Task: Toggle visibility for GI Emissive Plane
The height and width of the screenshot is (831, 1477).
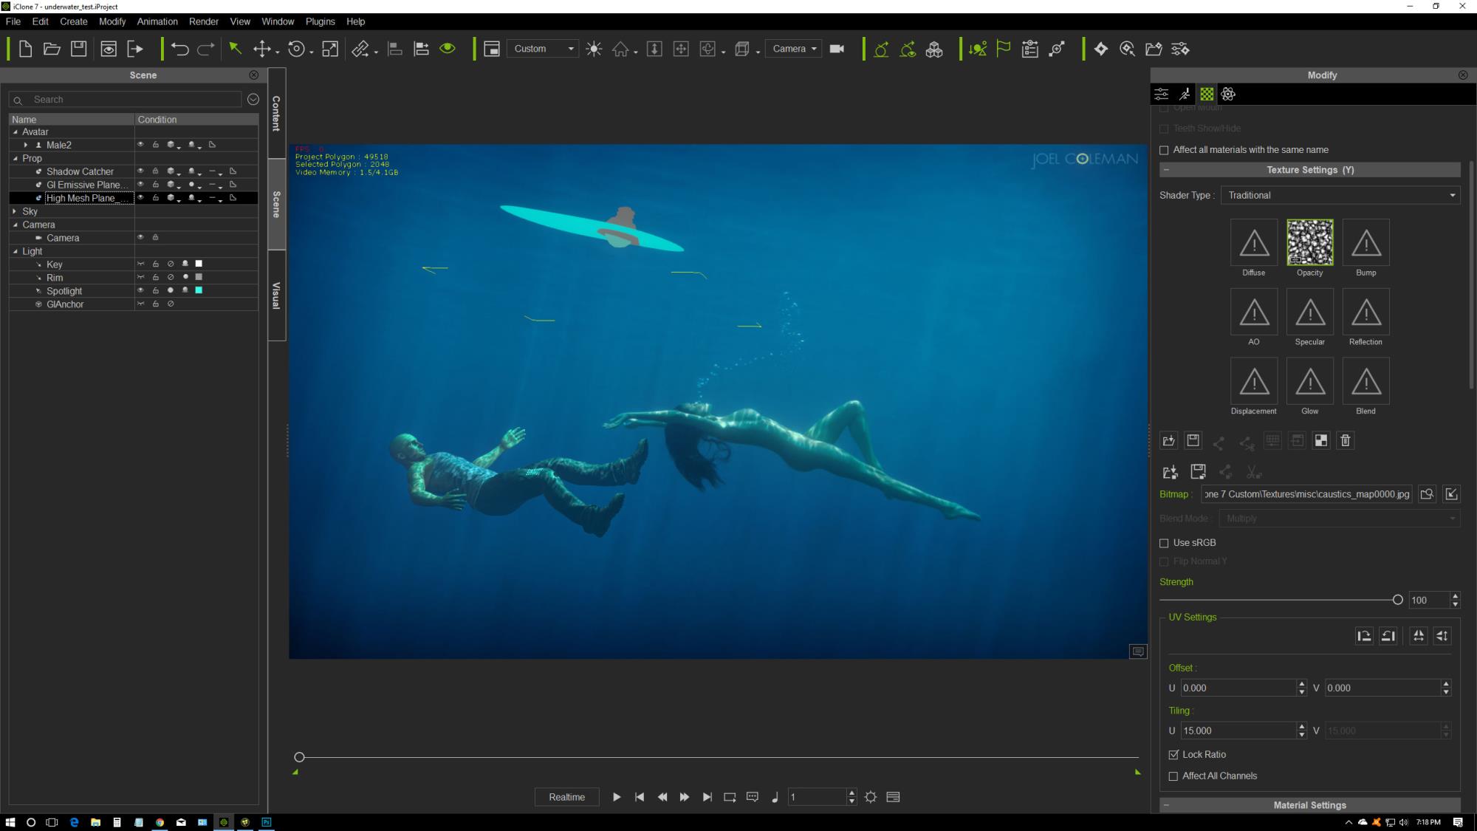Action: point(140,185)
